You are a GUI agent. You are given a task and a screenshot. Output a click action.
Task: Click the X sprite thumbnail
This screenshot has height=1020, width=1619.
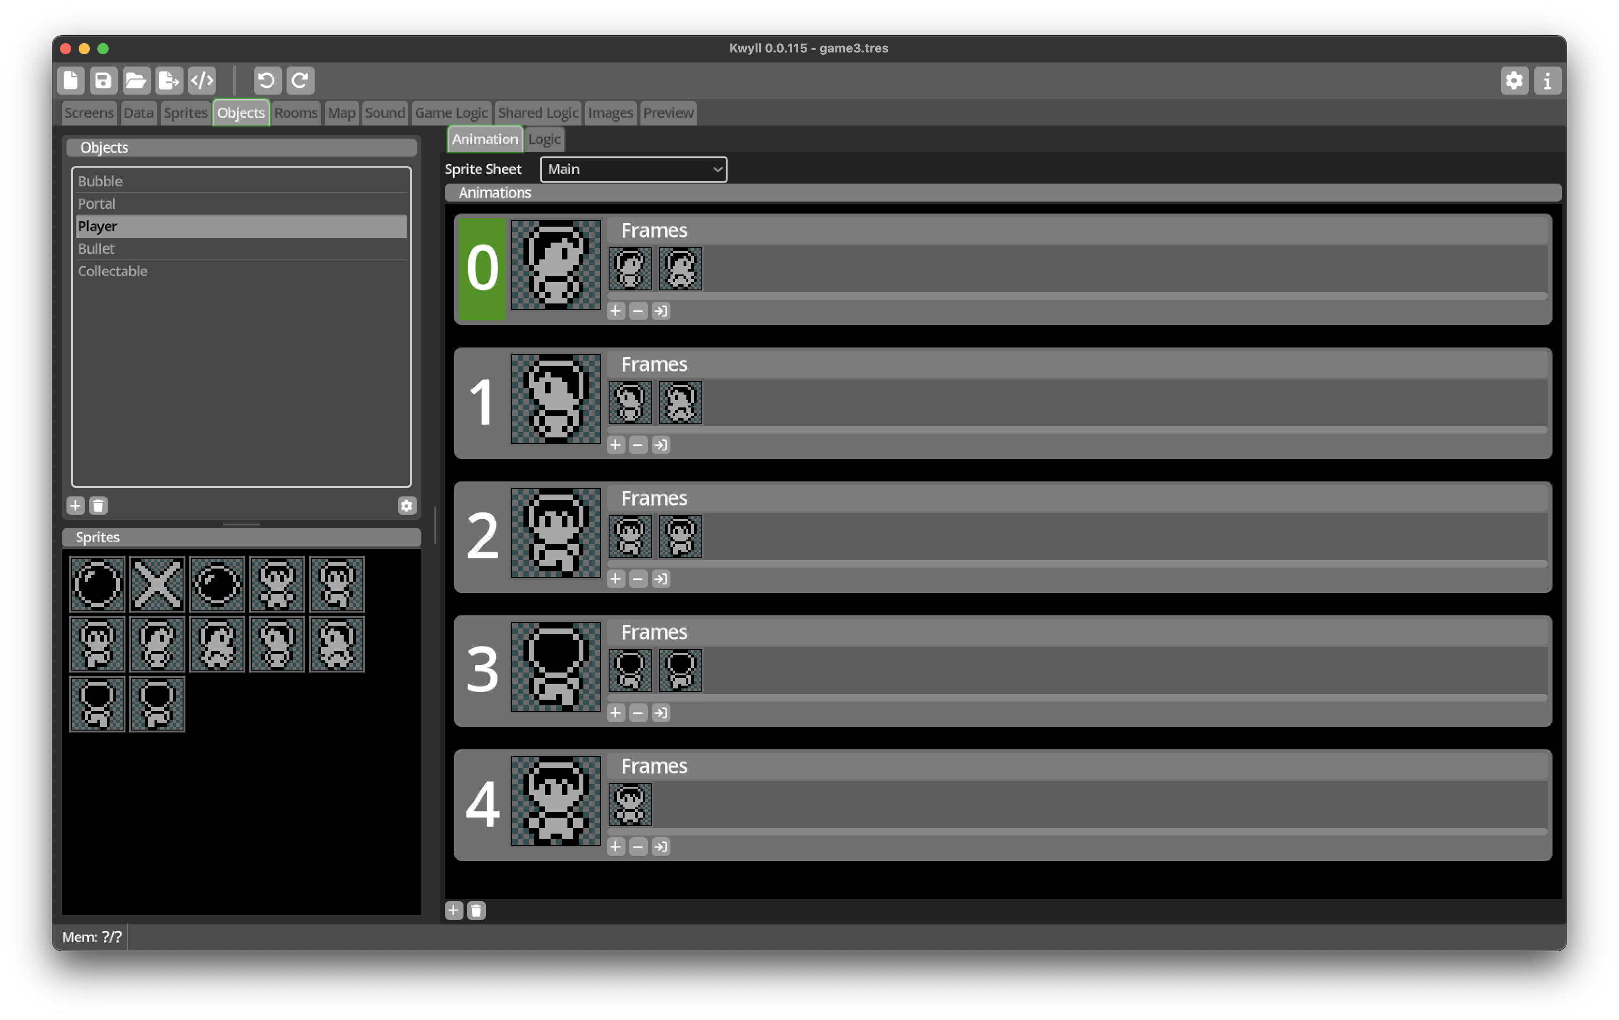click(x=157, y=584)
